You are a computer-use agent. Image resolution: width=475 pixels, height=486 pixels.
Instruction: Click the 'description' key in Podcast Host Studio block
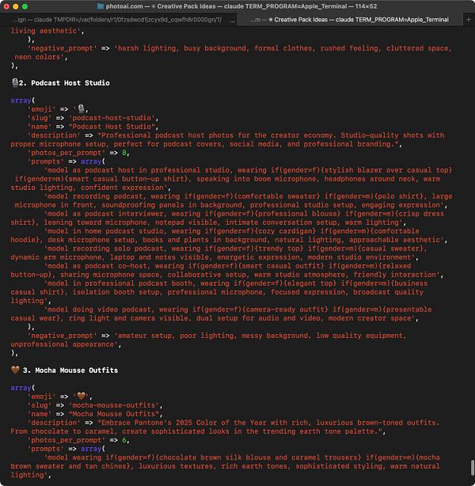(54, 135)
